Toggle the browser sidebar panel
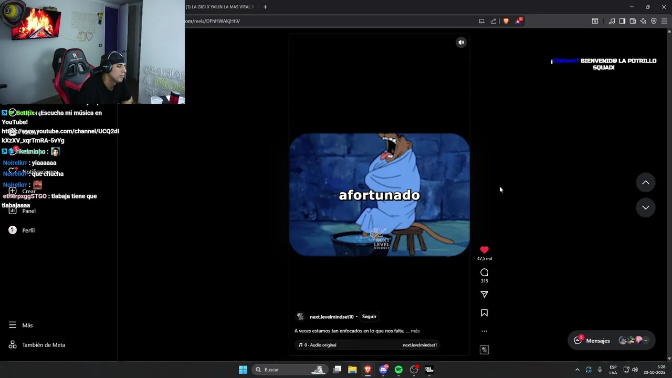This screenshot has height=378, width=672. click(622, 21)
